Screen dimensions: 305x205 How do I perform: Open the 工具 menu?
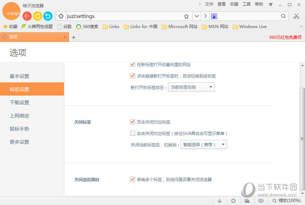click(247, 4)
